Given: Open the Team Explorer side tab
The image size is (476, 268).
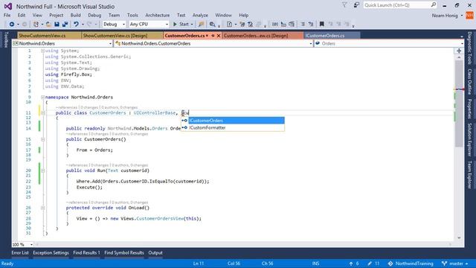Looking at the screenshot, I should pyautogui.click(x=469, y=175).
